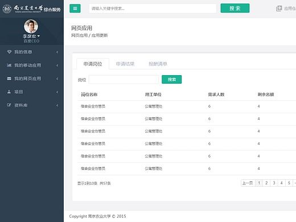Click the flask icon beside 项目

pos(9,92)
